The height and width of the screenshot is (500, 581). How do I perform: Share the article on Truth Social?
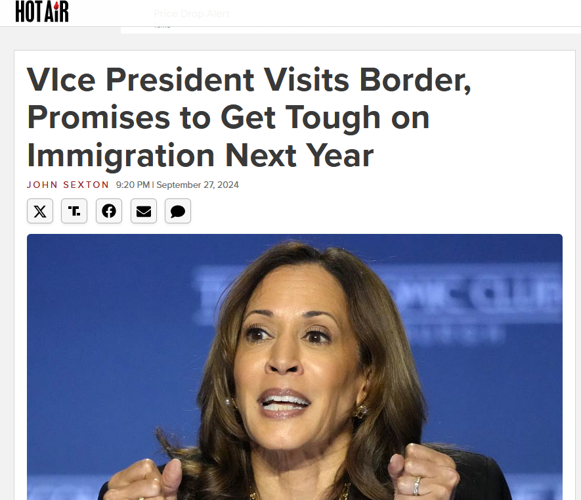click(x=74, y=211)
